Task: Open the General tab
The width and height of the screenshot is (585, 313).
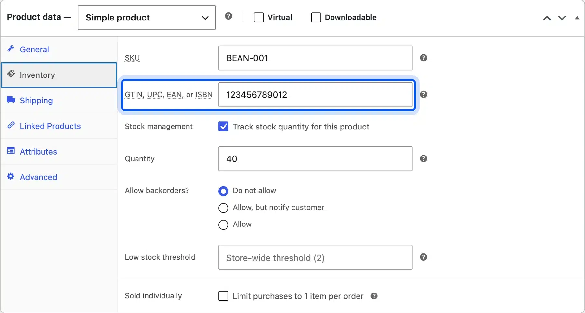Action: (x=59, y=49)
